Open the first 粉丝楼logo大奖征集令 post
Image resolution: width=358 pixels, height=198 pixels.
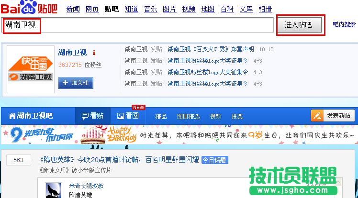208,61
